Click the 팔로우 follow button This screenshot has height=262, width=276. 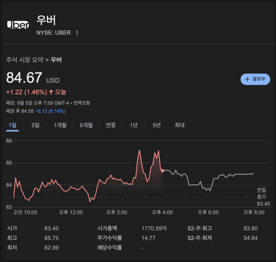click(x=255, y=79)
